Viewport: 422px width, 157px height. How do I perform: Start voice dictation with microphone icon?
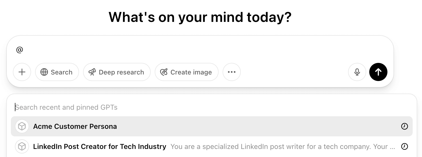(357, 72)
